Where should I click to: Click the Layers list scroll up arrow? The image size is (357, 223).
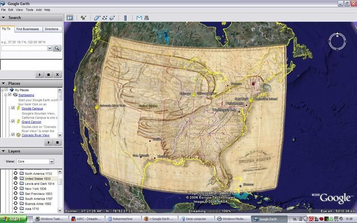[60, 171]
